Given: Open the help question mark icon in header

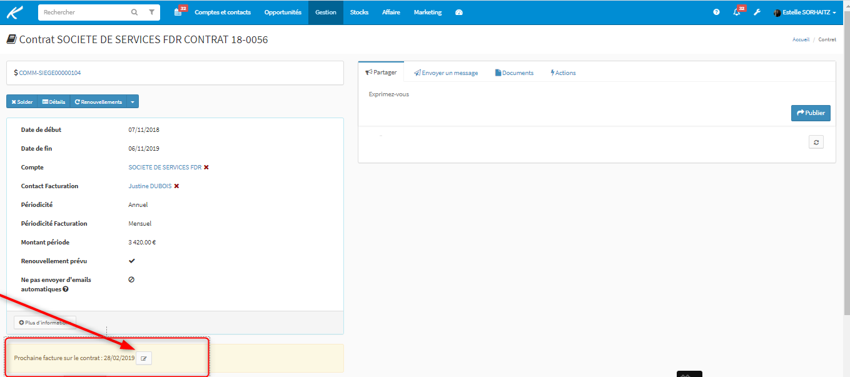Looking at the screenshot, I should coord(716,13).
